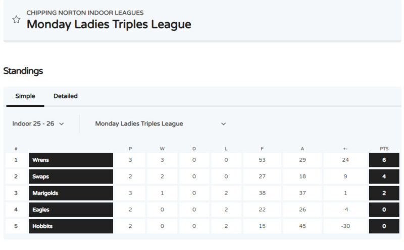The height and width of the screenshot is (250, 404).
Task: Open the Monday Ladies Triples League dropdown
Action: [139, 123]
